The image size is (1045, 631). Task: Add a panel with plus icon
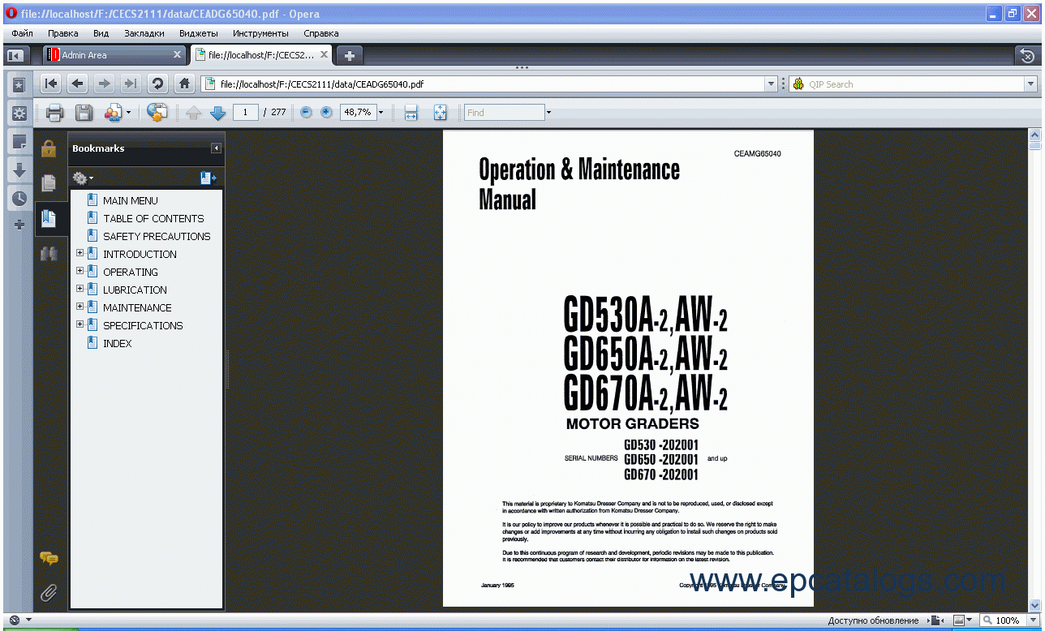[19, 225]
